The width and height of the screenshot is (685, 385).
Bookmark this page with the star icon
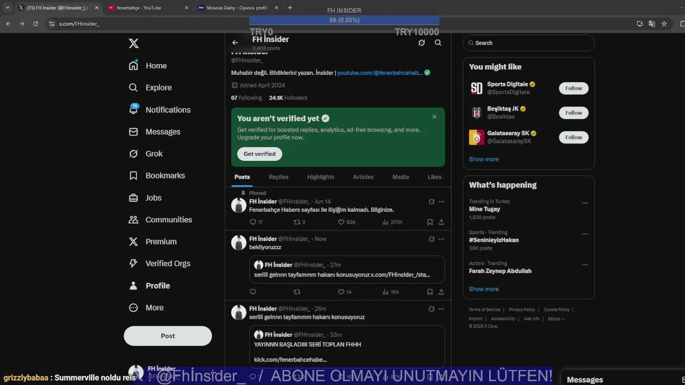[x=664, y=24]
